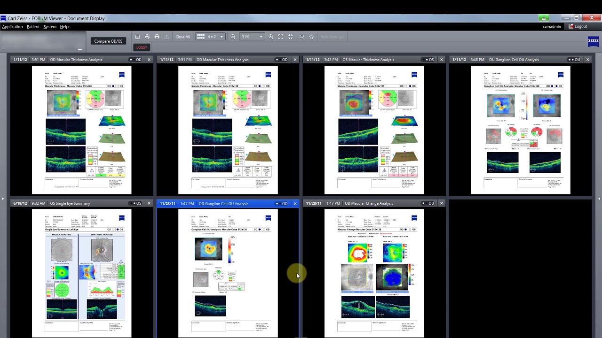The height and width of the screenshot is (338, 602).
Task: Click the Close All button
Action: pos(182,37)
